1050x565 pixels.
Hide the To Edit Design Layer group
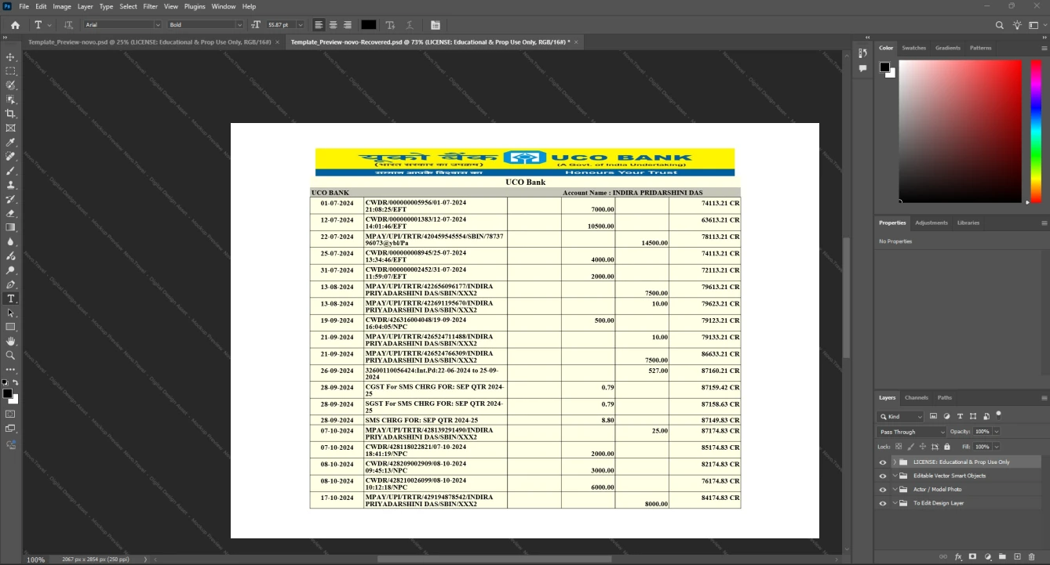pos(883,503)
